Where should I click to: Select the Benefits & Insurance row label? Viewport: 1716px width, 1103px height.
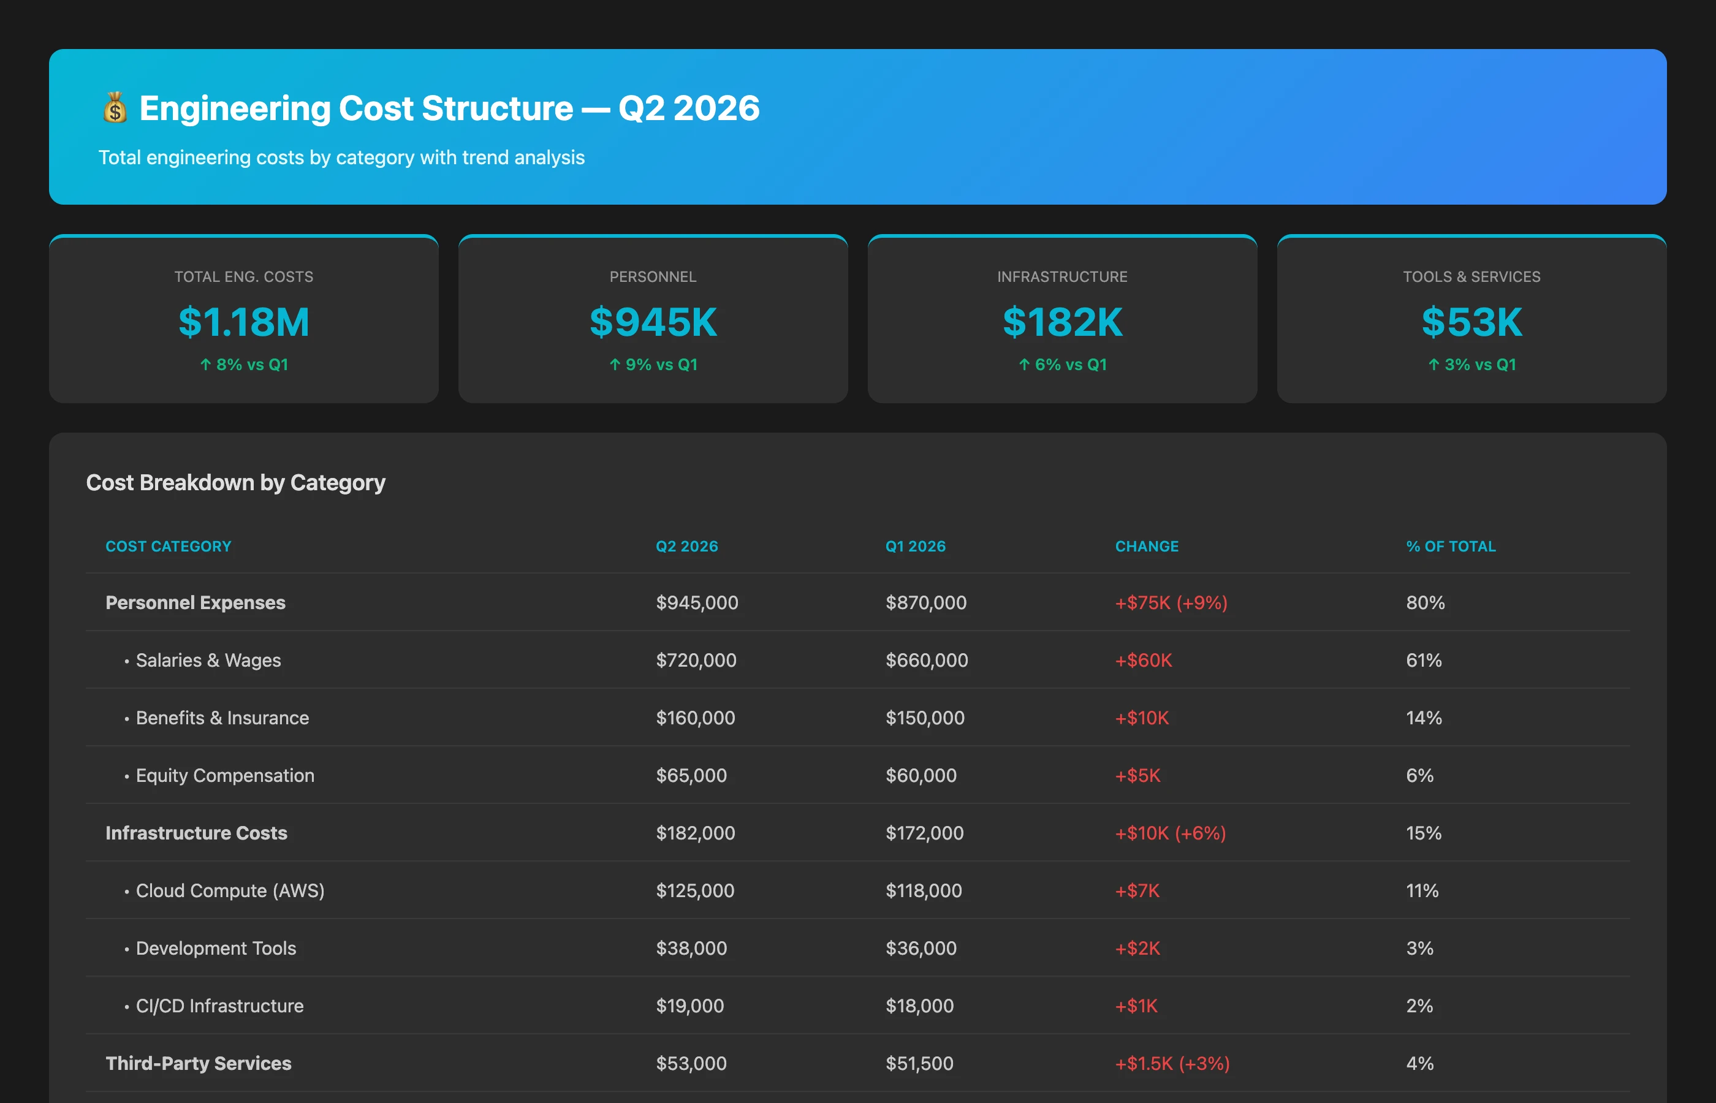(x=222, y=718)
